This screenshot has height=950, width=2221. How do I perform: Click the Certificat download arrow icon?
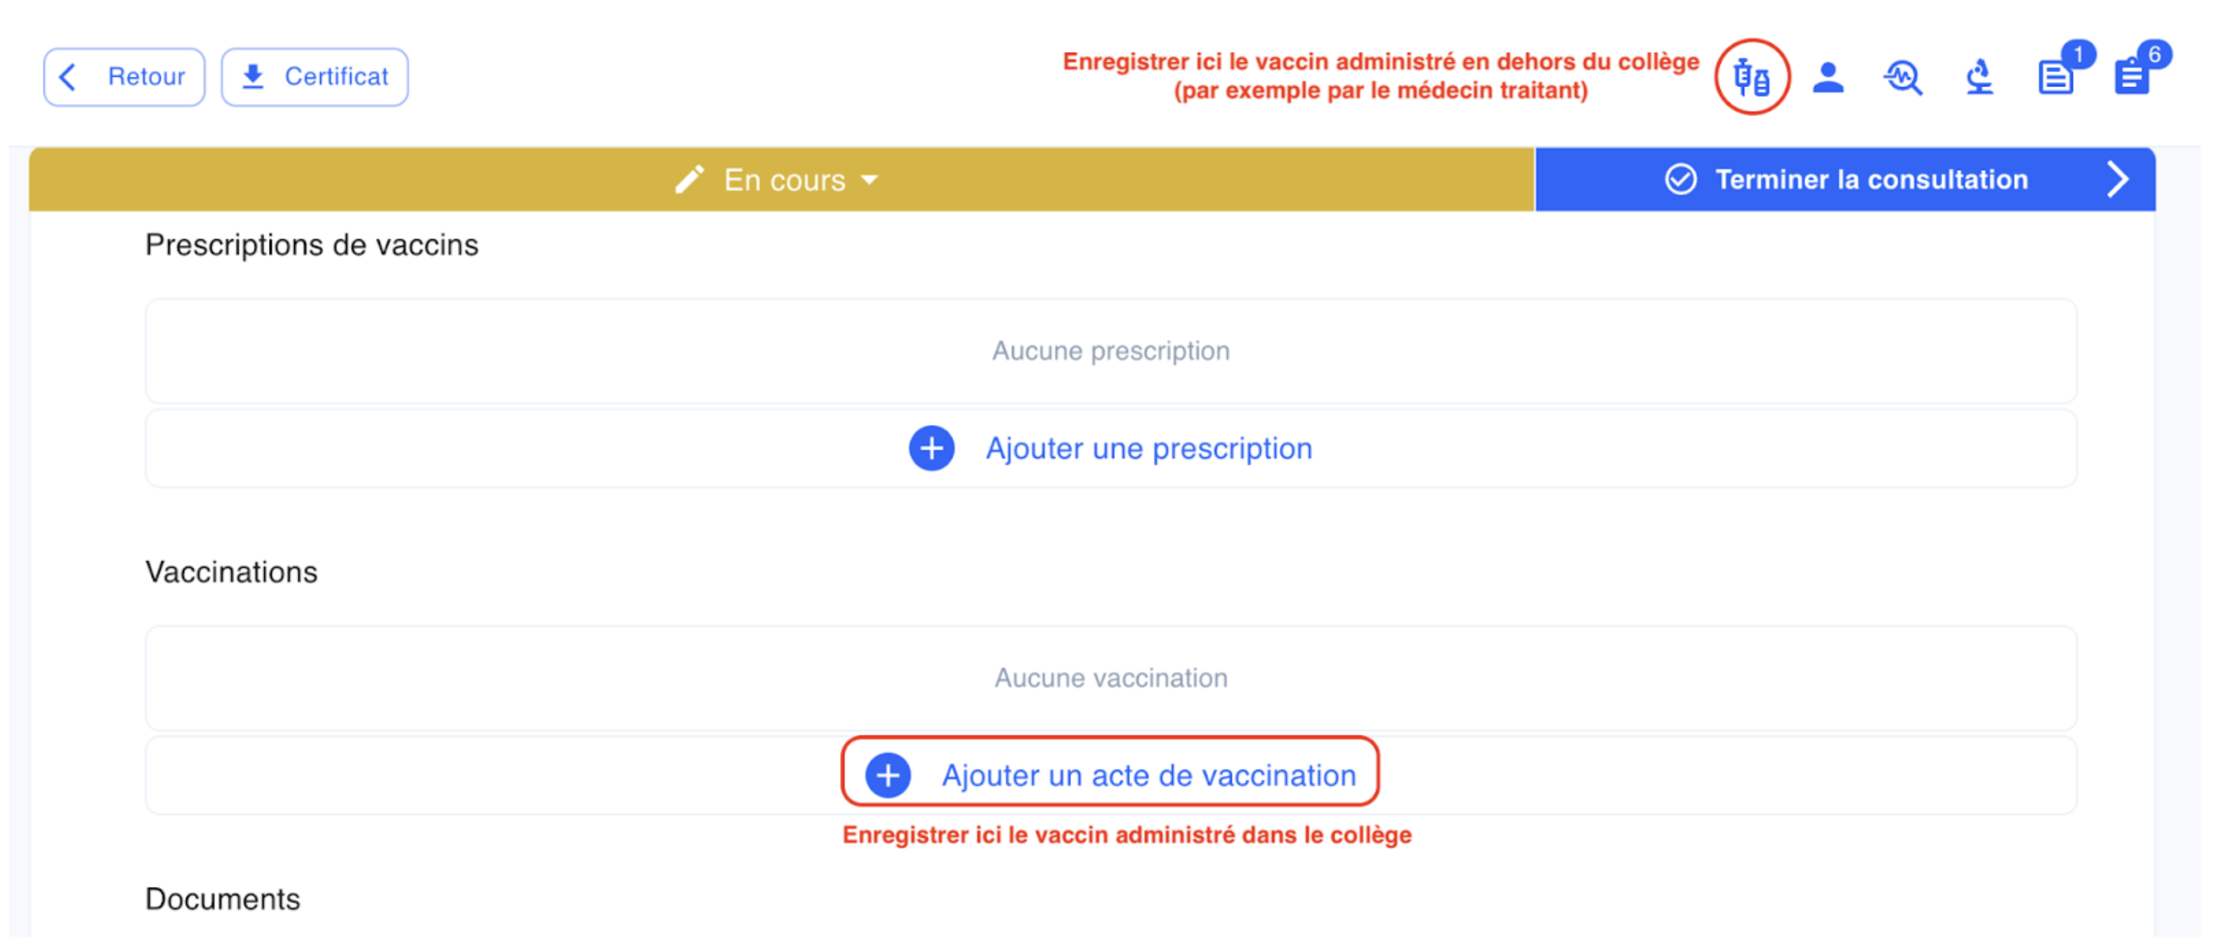pyautogui.click(x=253, y=77)
